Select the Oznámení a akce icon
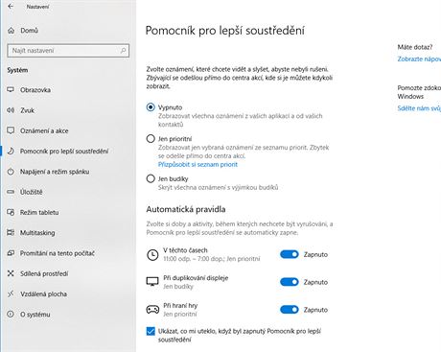The width and height of the screenshot is (441, 352). (x=11, y=130)
